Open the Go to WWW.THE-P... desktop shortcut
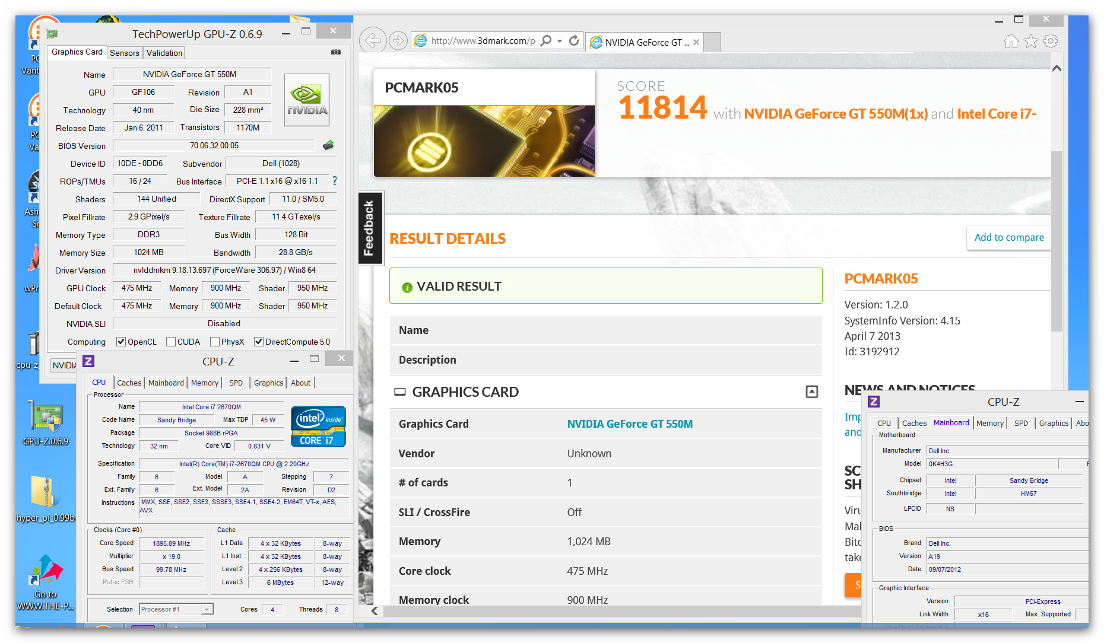 46,582
